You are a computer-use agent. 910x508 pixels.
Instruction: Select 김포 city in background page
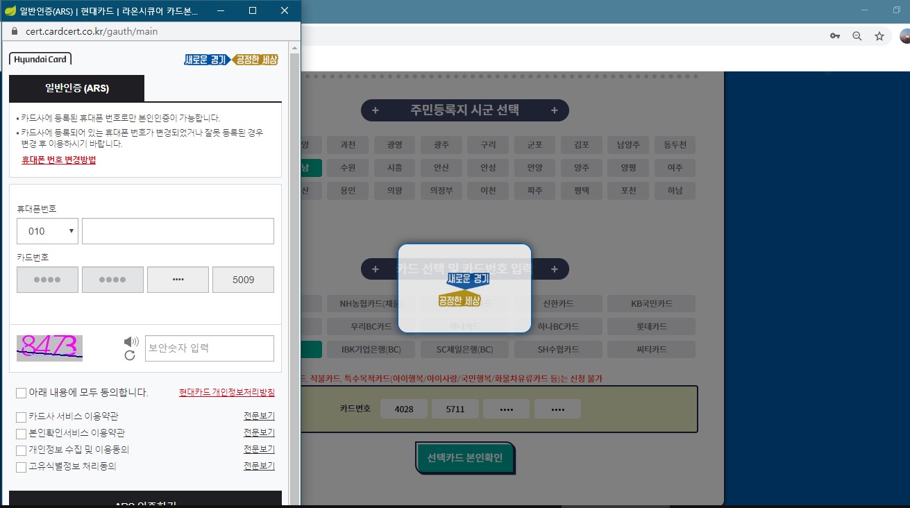(582, 145)
